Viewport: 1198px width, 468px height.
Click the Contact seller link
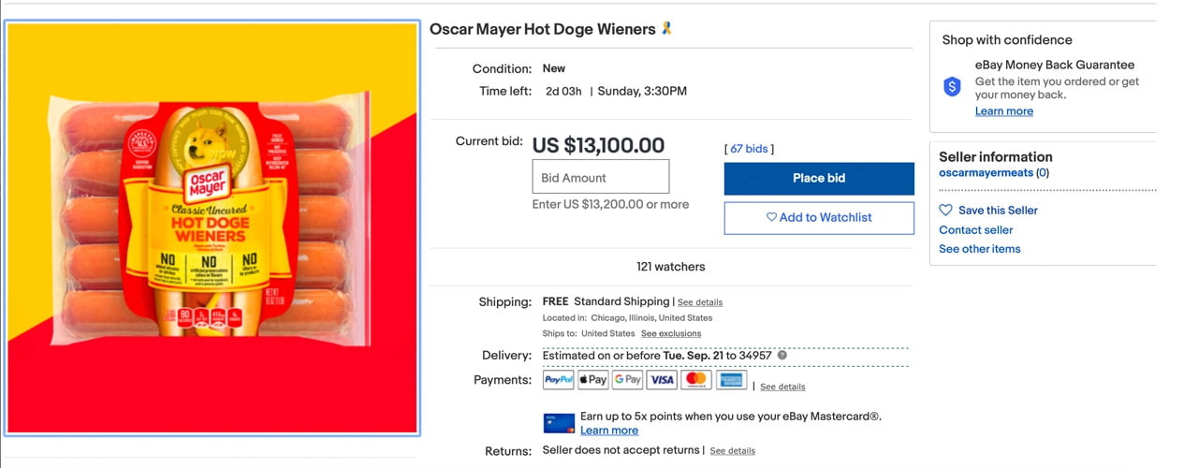(x=976, y=230)
